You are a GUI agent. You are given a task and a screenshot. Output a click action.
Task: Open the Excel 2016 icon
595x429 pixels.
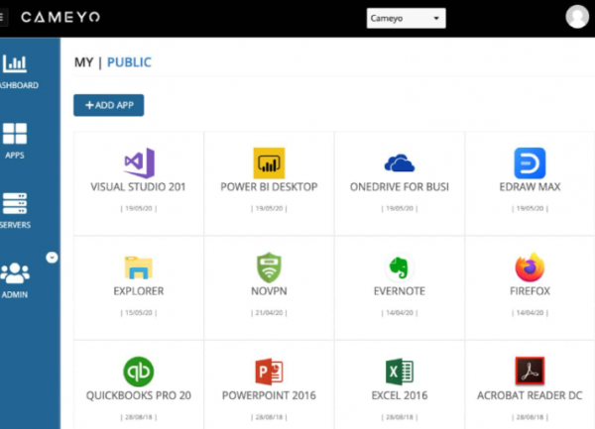(x=400, y=372)
